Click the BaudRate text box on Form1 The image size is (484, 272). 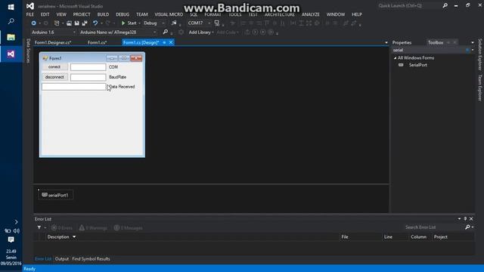pos(88,77)
